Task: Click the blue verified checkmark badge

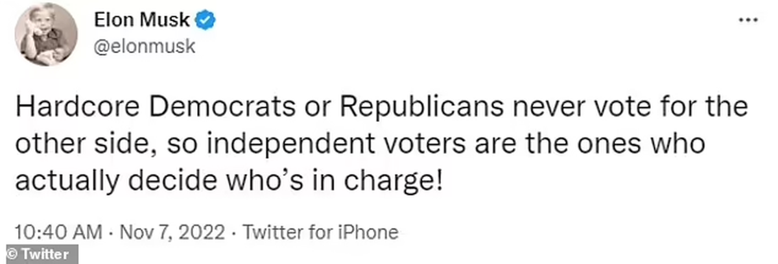Action: pyautogui.click(x=206, y=21)
